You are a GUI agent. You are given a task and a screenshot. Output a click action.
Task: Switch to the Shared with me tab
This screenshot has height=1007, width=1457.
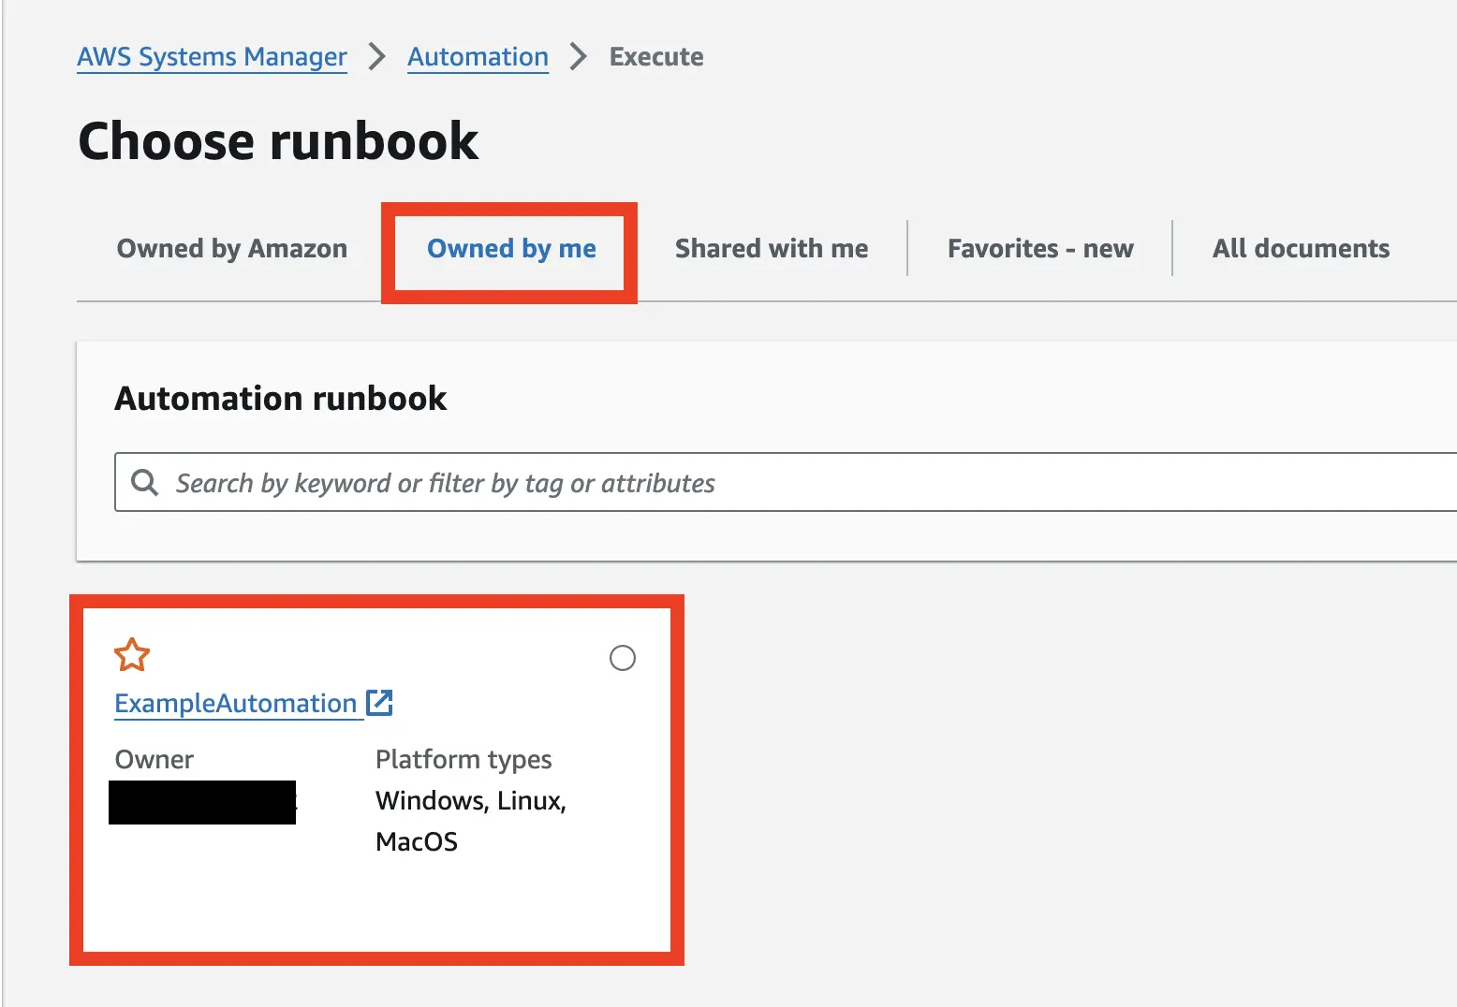coord(770,248)
